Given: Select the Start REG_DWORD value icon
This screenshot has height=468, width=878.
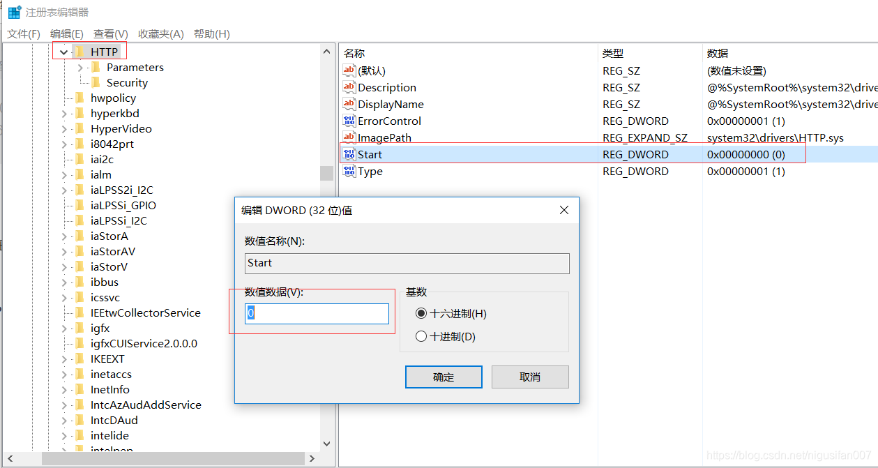Looking at the screenshot, I should 349,154.
